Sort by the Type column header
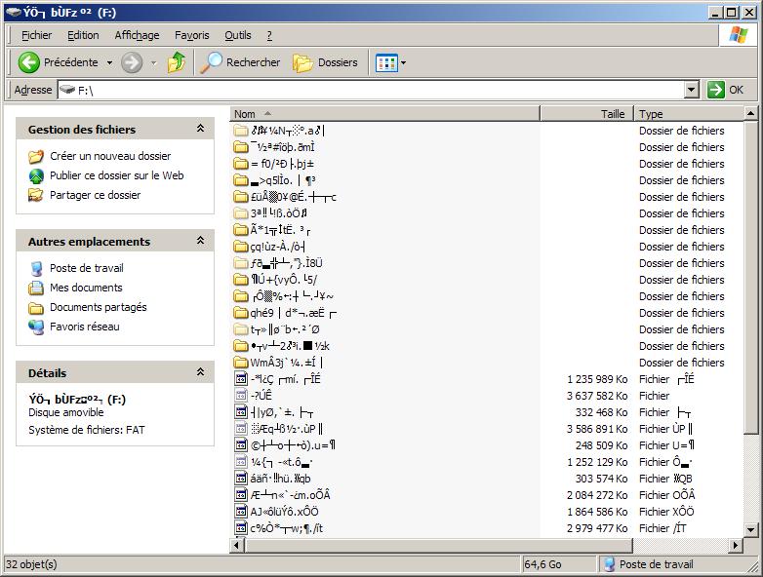This screenshot has height=577, width=763. (689, 114)
